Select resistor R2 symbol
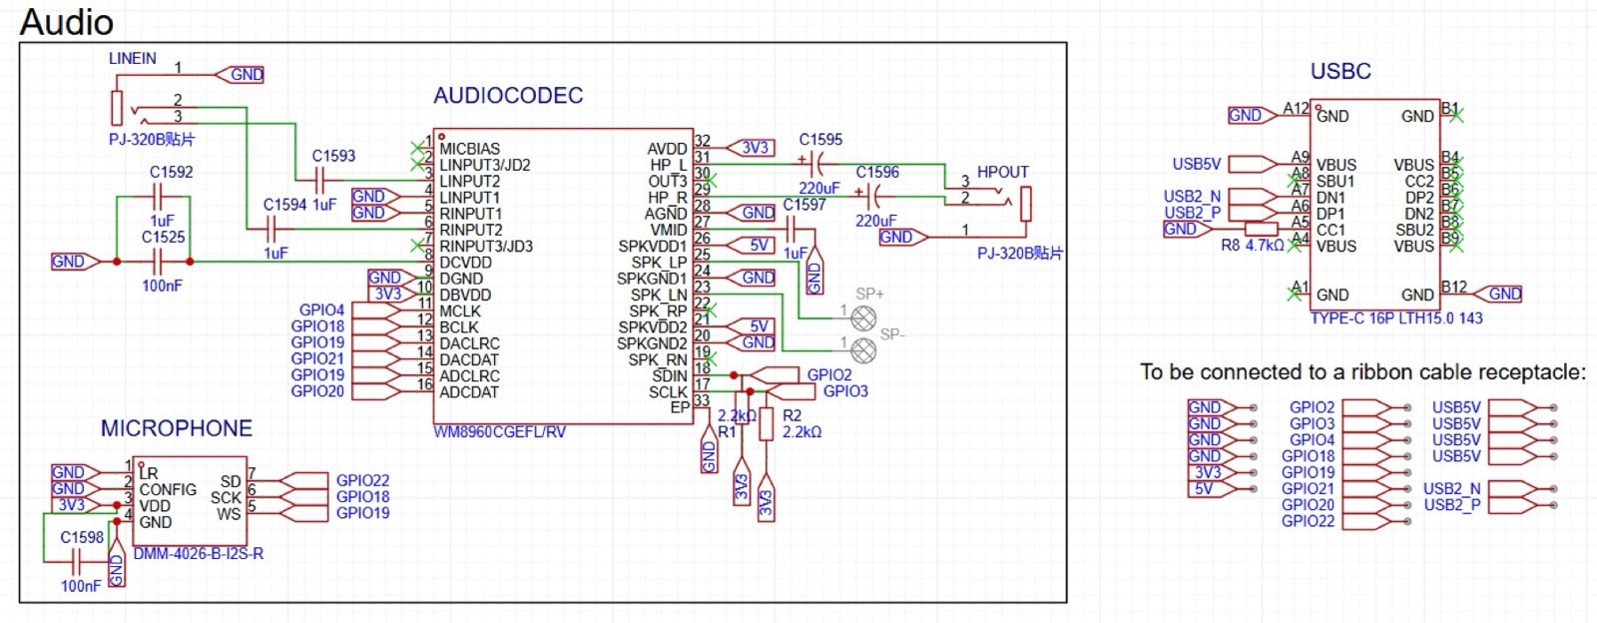 pyautogui.click(x=766, y=423)
